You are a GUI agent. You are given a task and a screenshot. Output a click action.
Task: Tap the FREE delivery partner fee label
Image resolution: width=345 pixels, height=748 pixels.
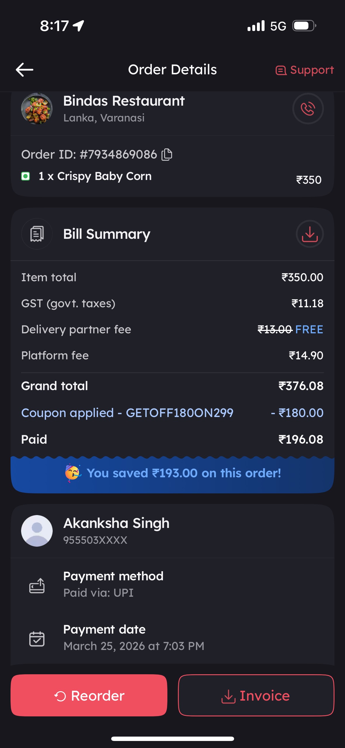[x=309, y=330]
